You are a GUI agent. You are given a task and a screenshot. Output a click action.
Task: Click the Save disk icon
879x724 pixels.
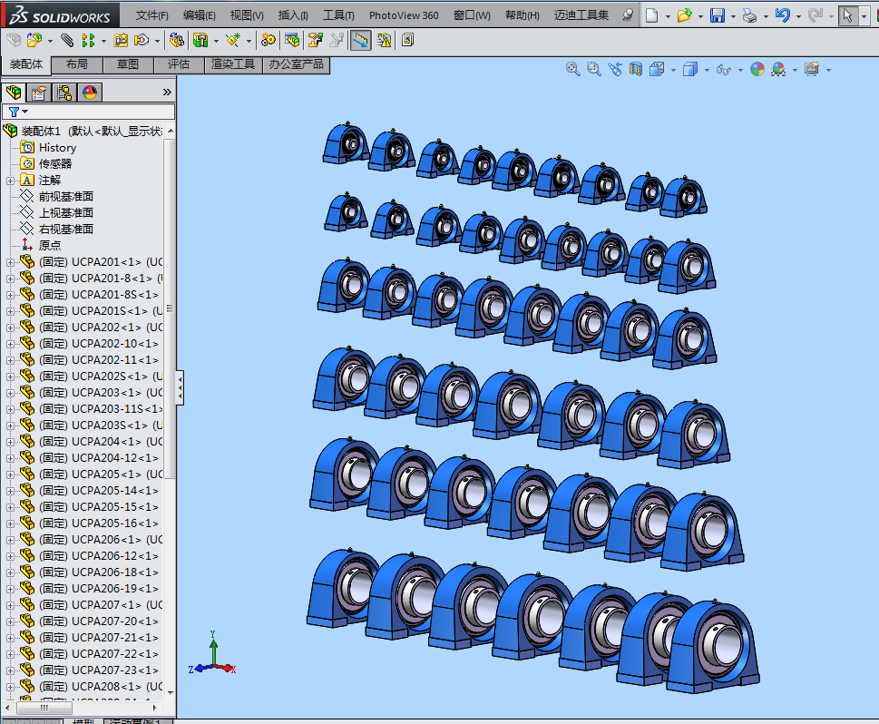(x=718, y=15)
